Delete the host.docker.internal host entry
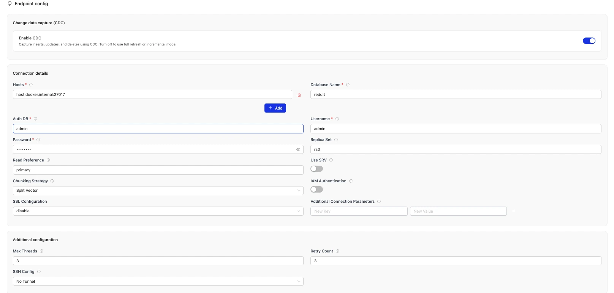 click(299, 95)
